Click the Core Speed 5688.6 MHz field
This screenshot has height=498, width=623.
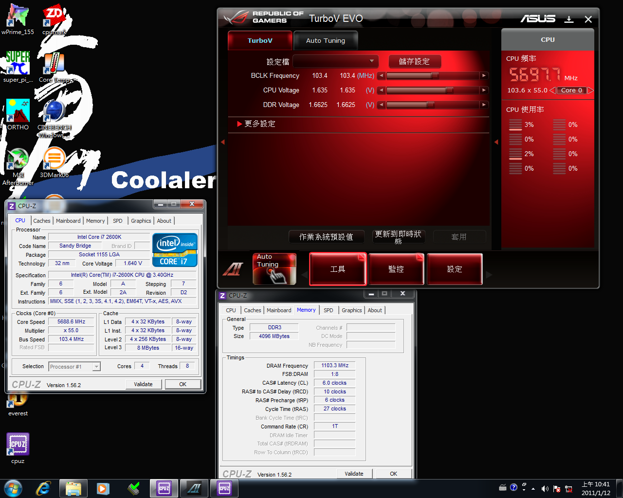coord(71,322)
